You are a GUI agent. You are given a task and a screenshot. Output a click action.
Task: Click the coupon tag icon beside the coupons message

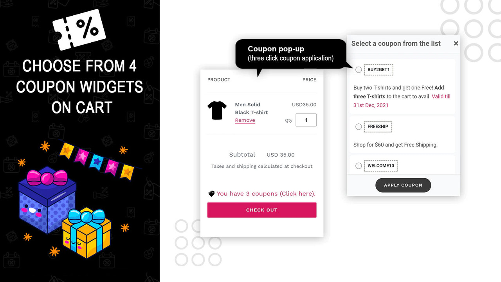[211, 193]
